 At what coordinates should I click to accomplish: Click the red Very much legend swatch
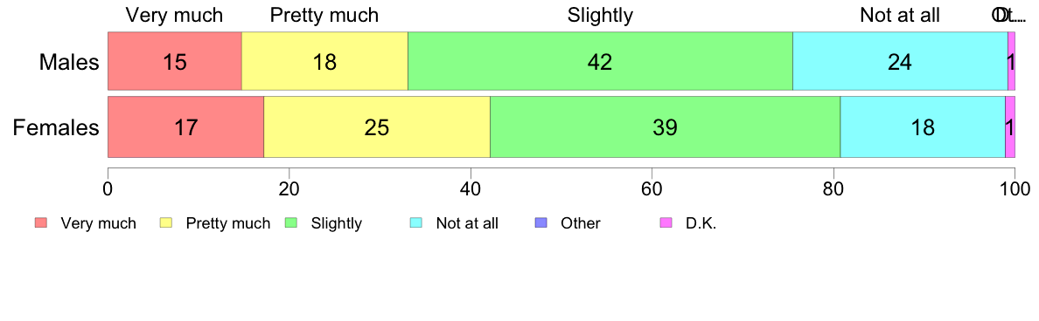coord(41,223)
